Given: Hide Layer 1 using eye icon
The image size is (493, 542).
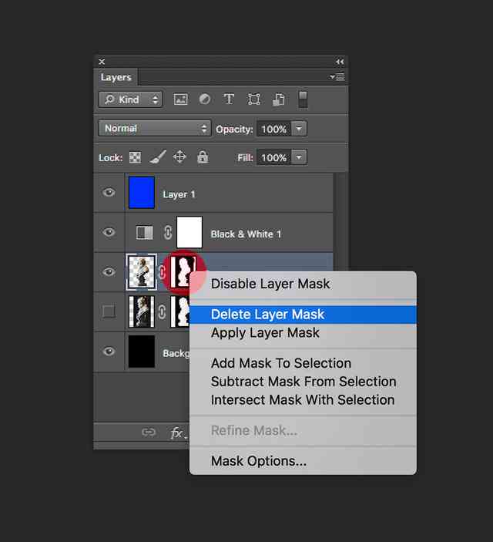Looking at the screenshot, I should pyautogui.click(x=109, y=193).
